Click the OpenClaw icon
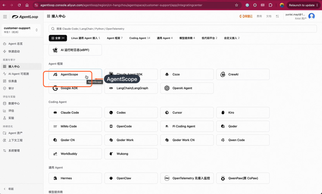 coord(111,178)
